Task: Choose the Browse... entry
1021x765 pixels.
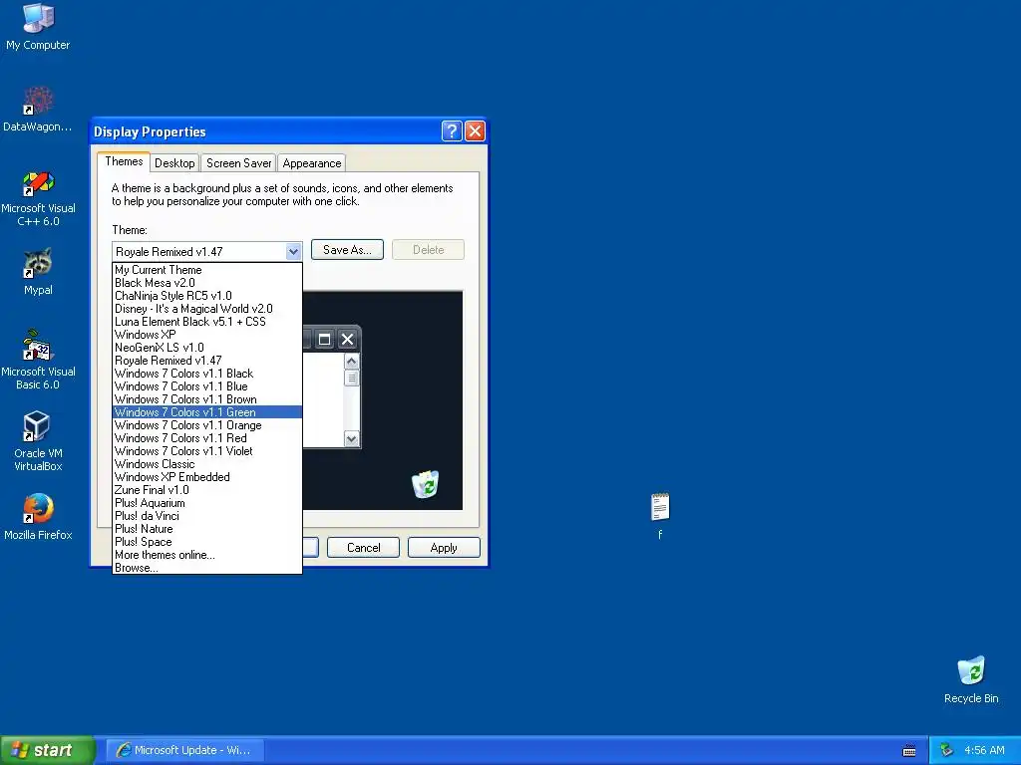Action: (x=207, y=568)
